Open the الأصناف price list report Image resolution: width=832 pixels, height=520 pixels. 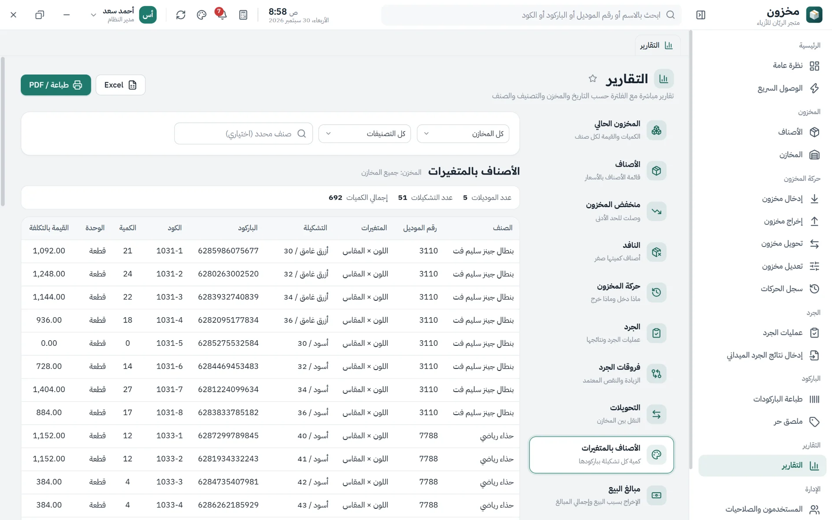(601, 171)
